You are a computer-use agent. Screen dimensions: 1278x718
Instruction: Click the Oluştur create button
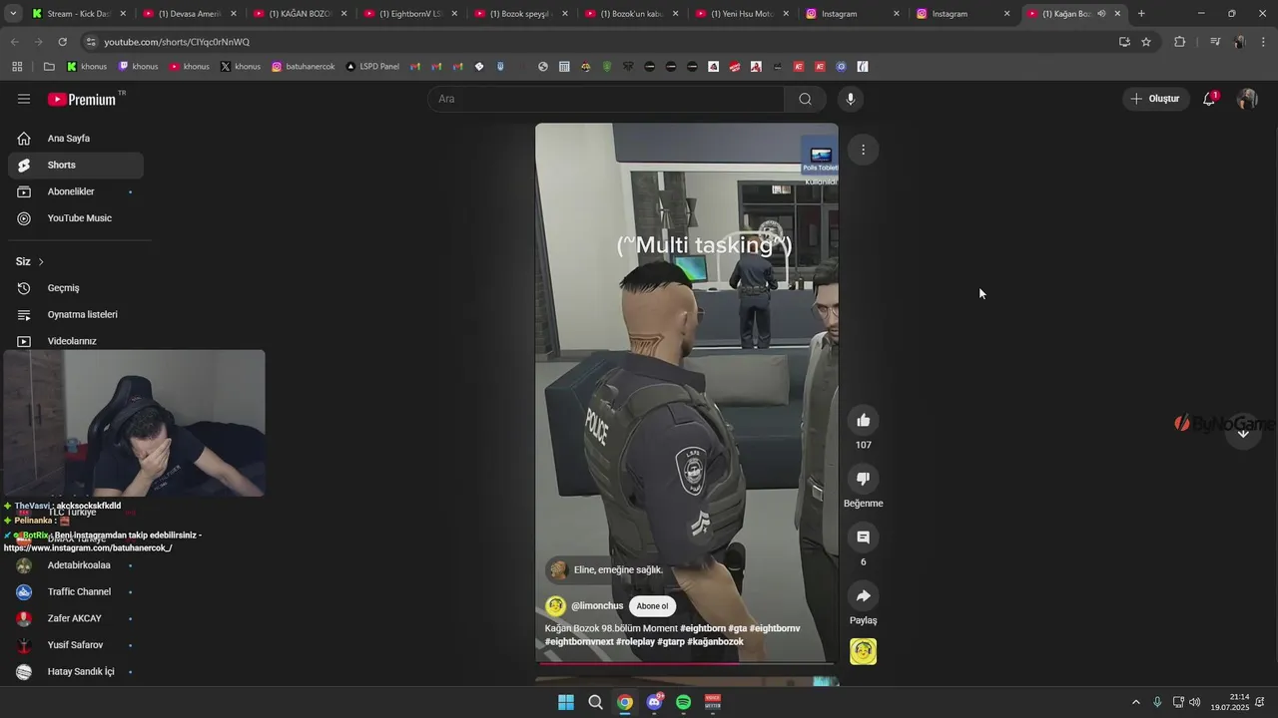point(1155,99)
